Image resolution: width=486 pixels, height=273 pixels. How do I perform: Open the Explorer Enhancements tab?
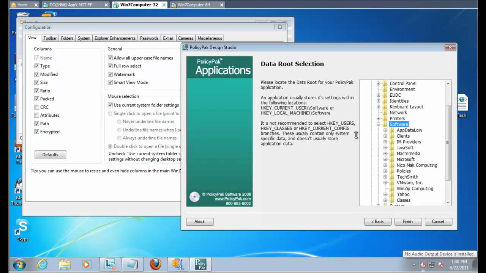coord(115,38)
